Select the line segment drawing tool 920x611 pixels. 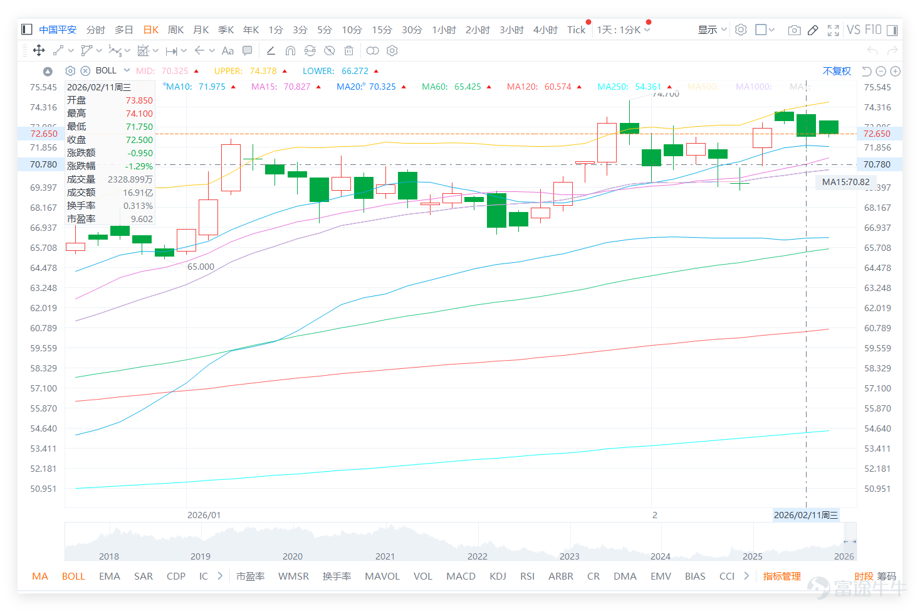[58, 51]
